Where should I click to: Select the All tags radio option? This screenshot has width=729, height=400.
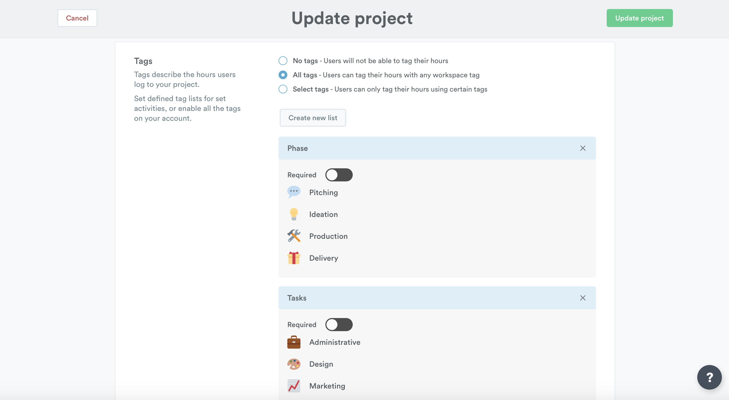[x=283, y=75]
